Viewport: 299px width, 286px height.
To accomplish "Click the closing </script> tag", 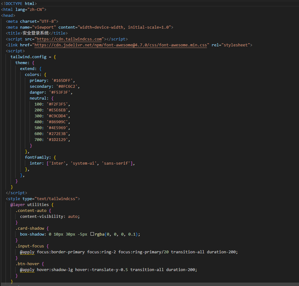I will [x=16, y=193].
